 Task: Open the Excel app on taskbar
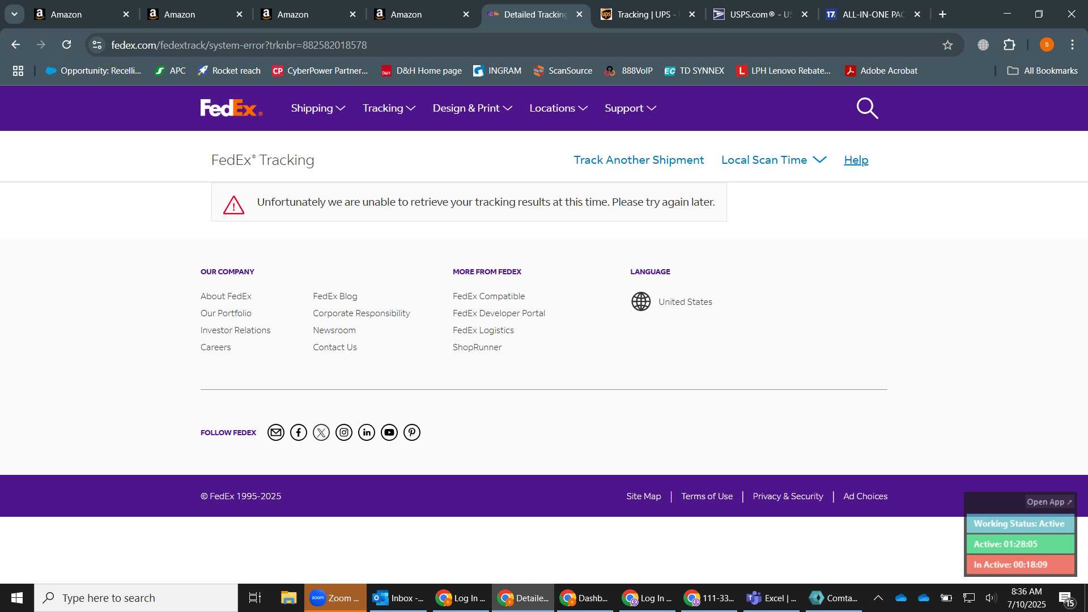pyautogui.click(x=771, y=598)
